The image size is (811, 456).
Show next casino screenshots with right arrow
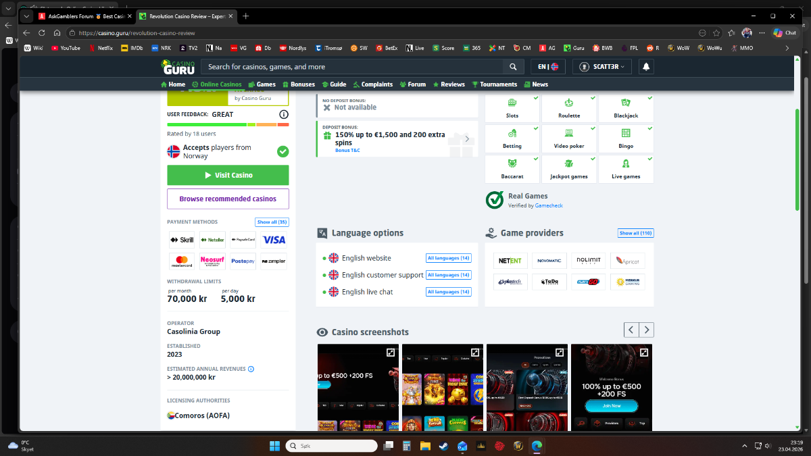[647, 330]
